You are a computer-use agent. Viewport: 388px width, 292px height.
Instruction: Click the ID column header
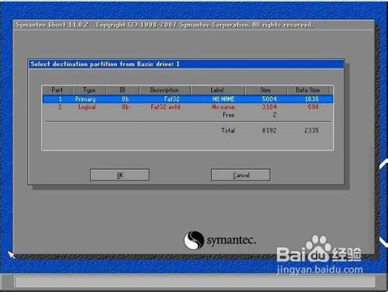pyautogui.click(x=123, y=90)
